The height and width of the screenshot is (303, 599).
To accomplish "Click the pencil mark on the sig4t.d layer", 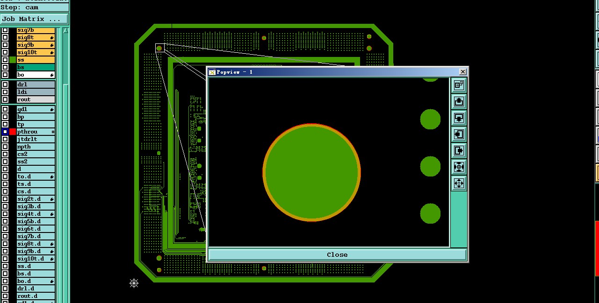I will 52,214.
